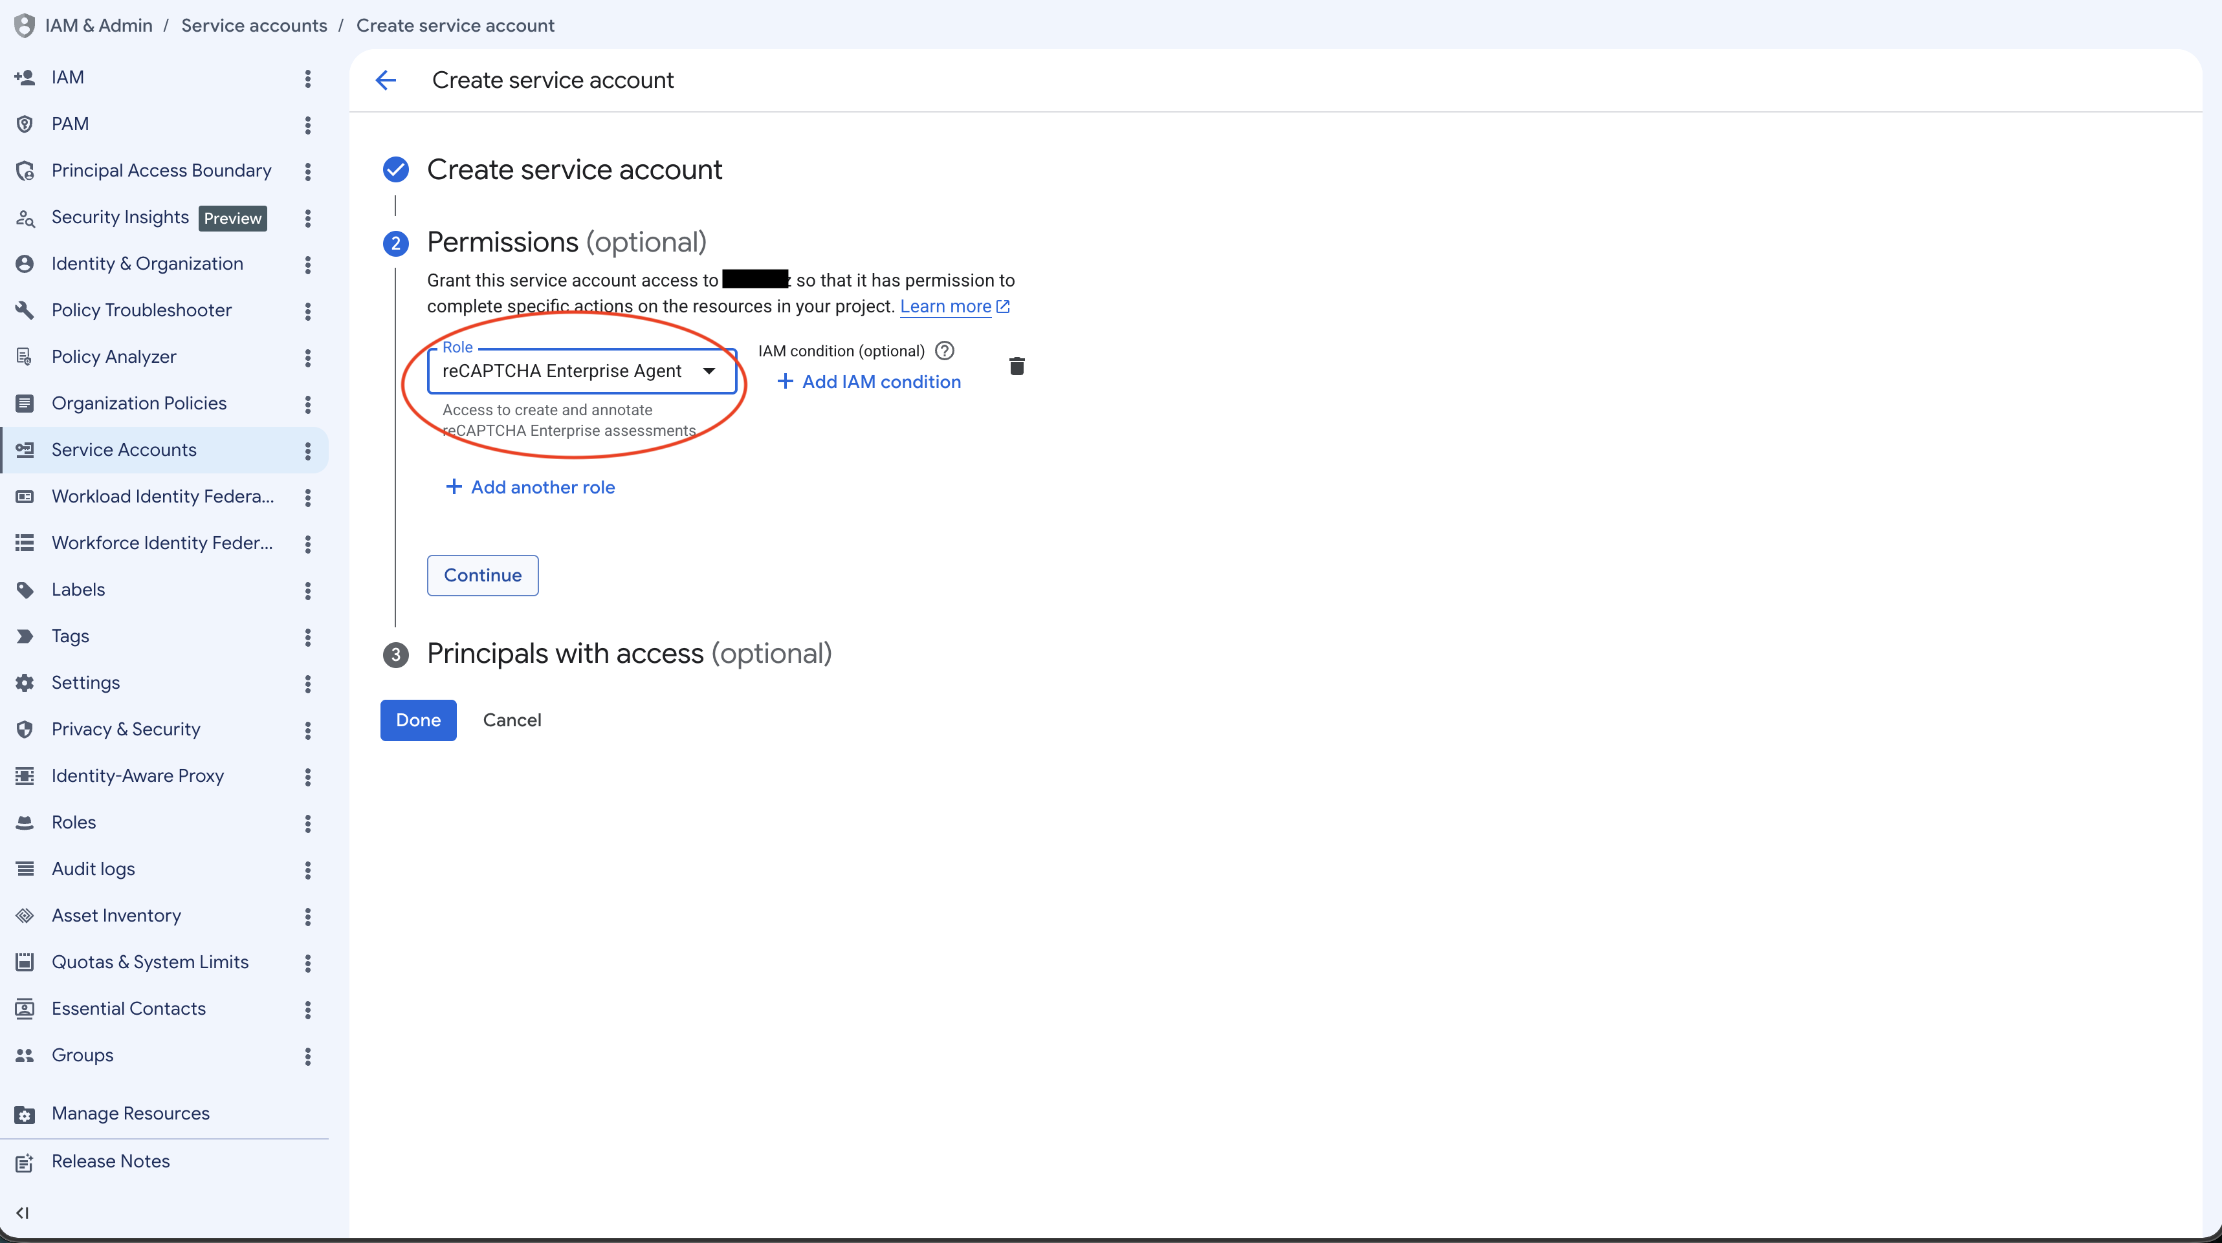2222x1243 pixels.
Task: Expand the Principals with access step
Action: tap(630, 653)
